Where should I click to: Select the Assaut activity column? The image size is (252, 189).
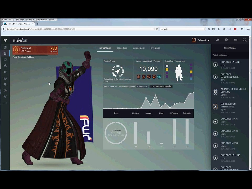[148, 113]
